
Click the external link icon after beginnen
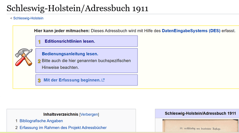pos(103,80)
